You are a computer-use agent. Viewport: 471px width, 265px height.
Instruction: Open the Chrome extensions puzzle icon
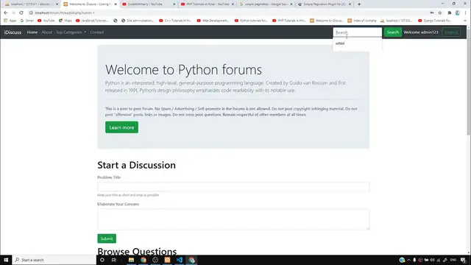click(450, 13)
